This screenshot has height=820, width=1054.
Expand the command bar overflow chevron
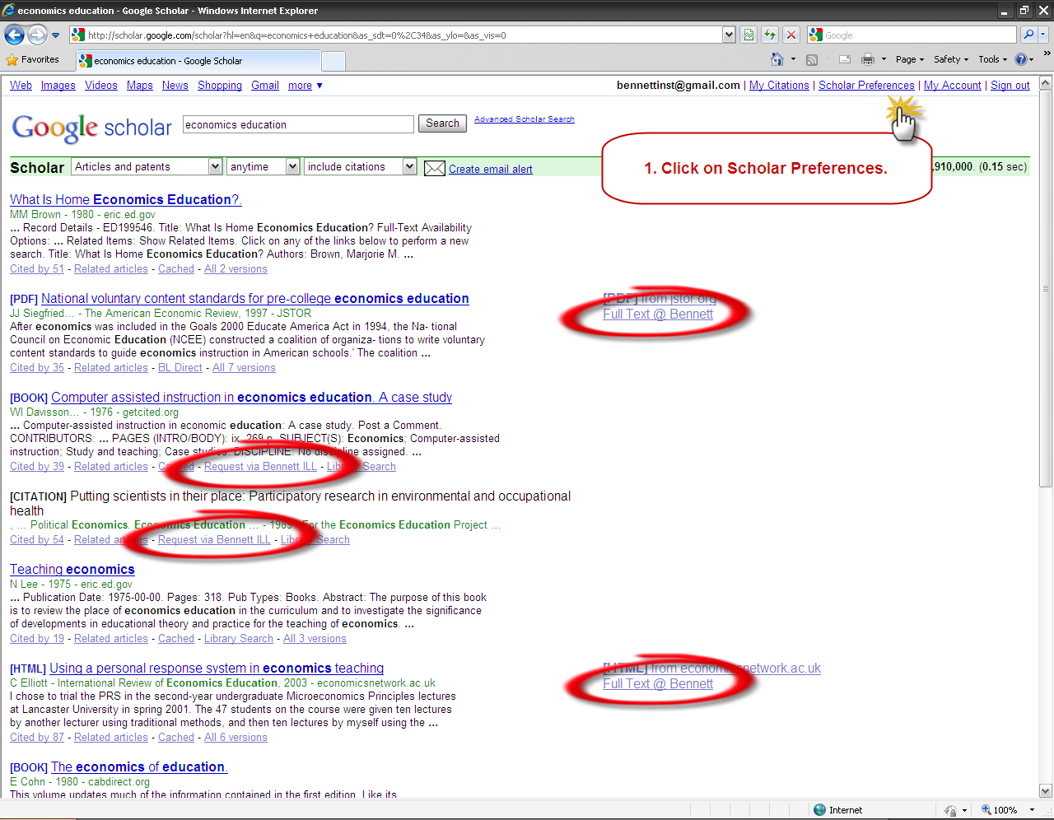(1047, 54)
